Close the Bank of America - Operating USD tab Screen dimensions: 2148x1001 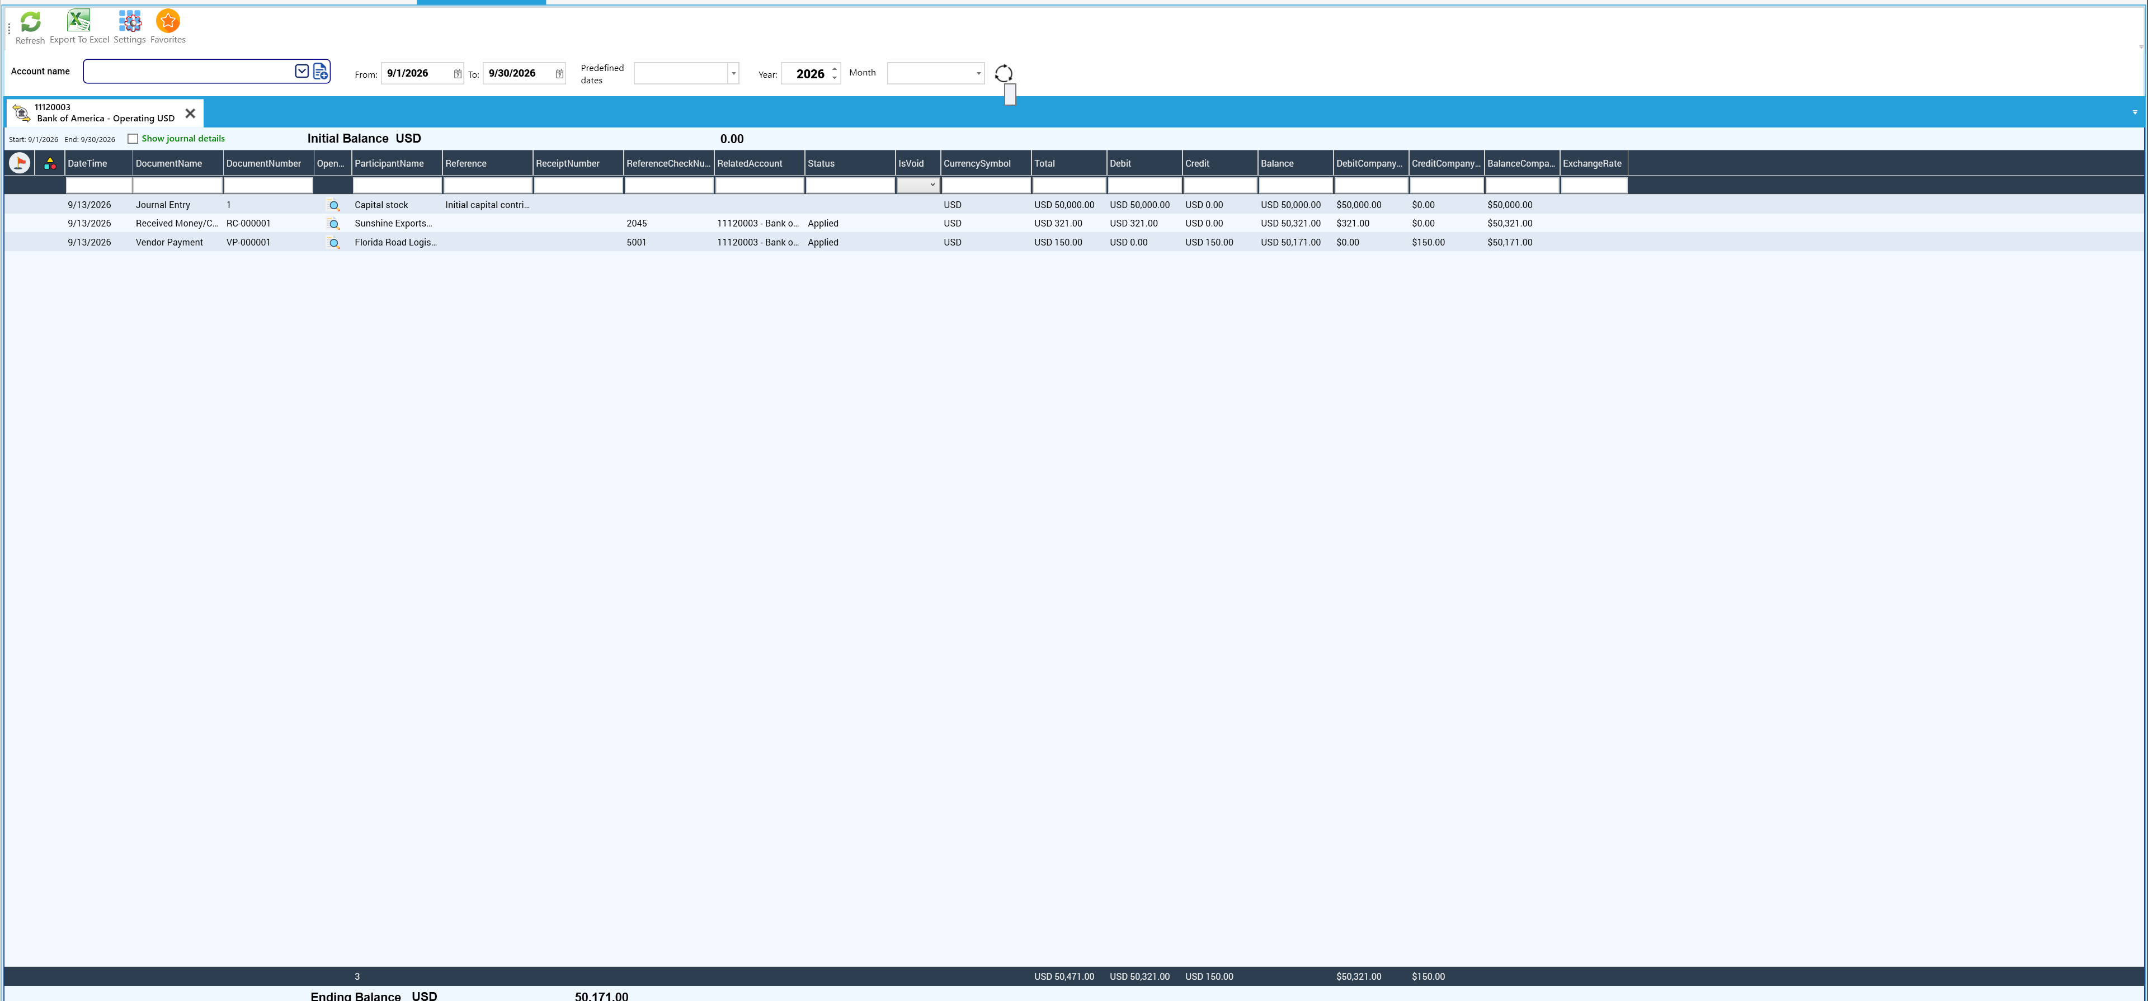190,114
